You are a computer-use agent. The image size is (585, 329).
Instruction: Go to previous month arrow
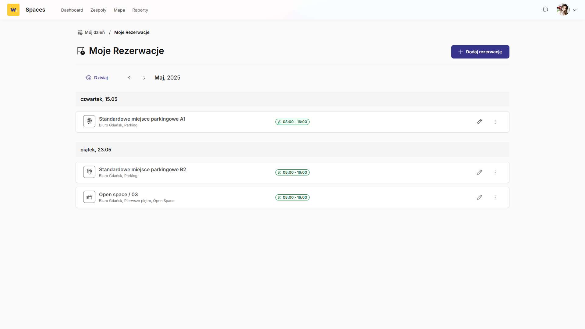pyautogui.click(x=129, y=78)
